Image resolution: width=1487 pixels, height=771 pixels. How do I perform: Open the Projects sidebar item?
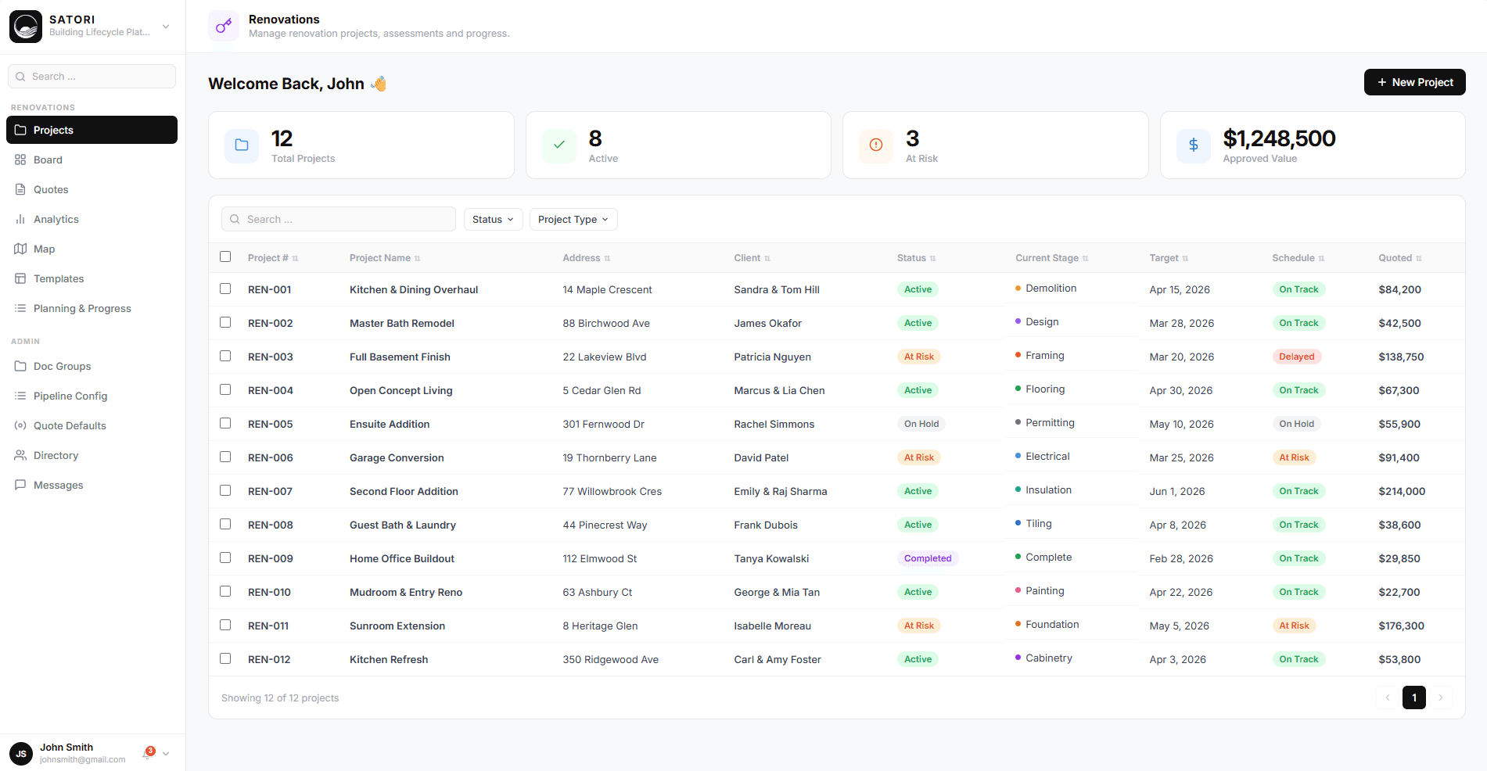click(92, 130)
